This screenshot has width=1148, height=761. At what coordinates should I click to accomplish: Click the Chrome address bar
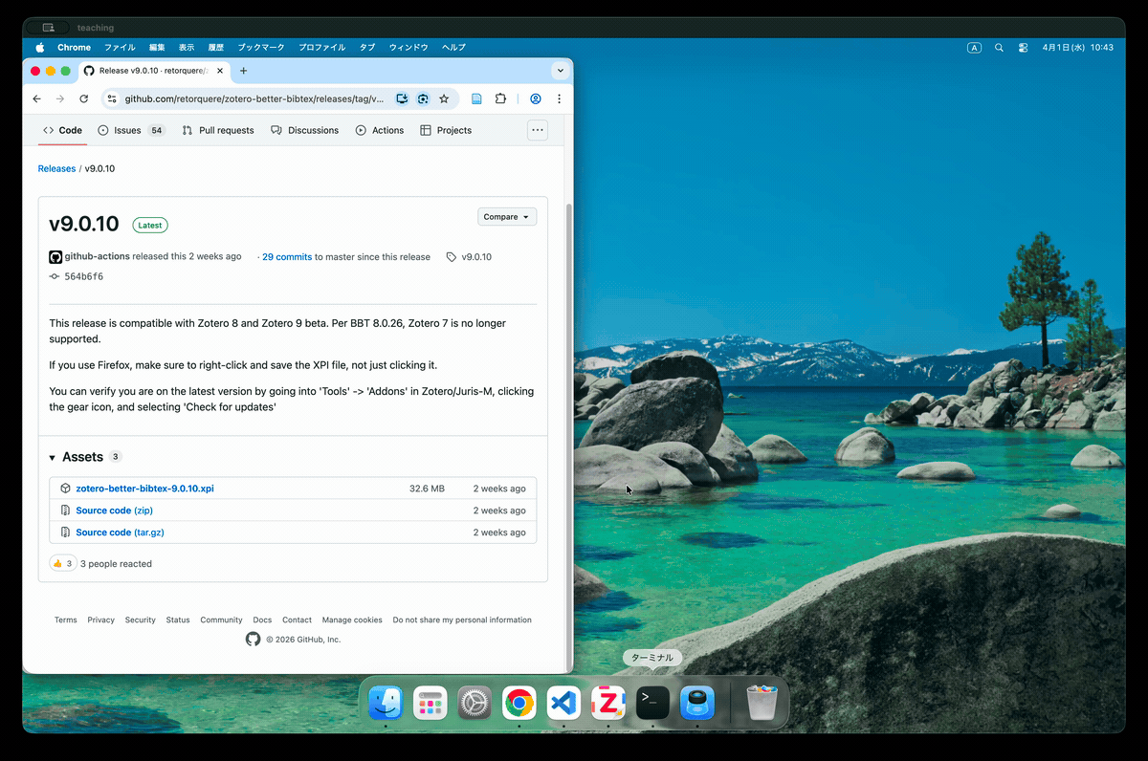254,98
